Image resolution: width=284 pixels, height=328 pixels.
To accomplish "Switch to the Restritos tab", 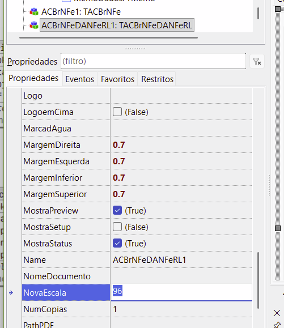I will pos(157,79).
